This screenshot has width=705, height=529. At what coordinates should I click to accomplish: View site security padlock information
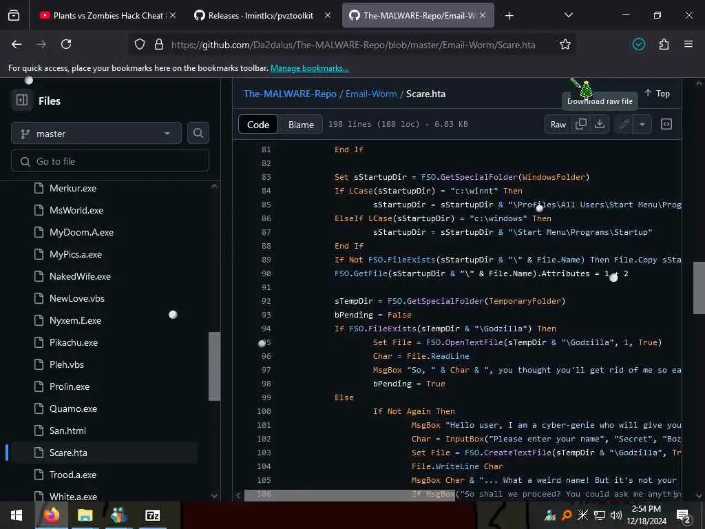coord(159,44)
